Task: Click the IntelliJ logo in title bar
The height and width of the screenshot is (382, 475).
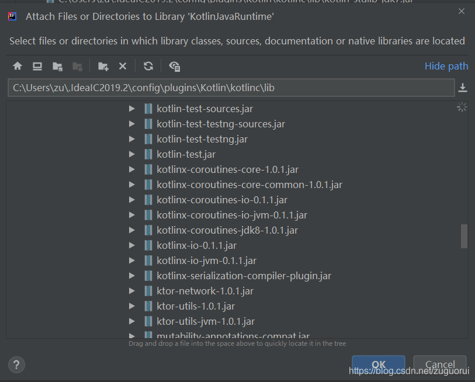Action: (12, 16)
